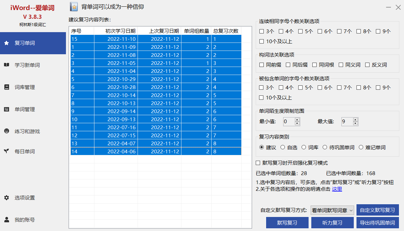Toggle 默写复习时开启强化复习模式 checkbox
The width and height of the screenshot is (404, 231).
pyautogui.click(x=258, y=163)
